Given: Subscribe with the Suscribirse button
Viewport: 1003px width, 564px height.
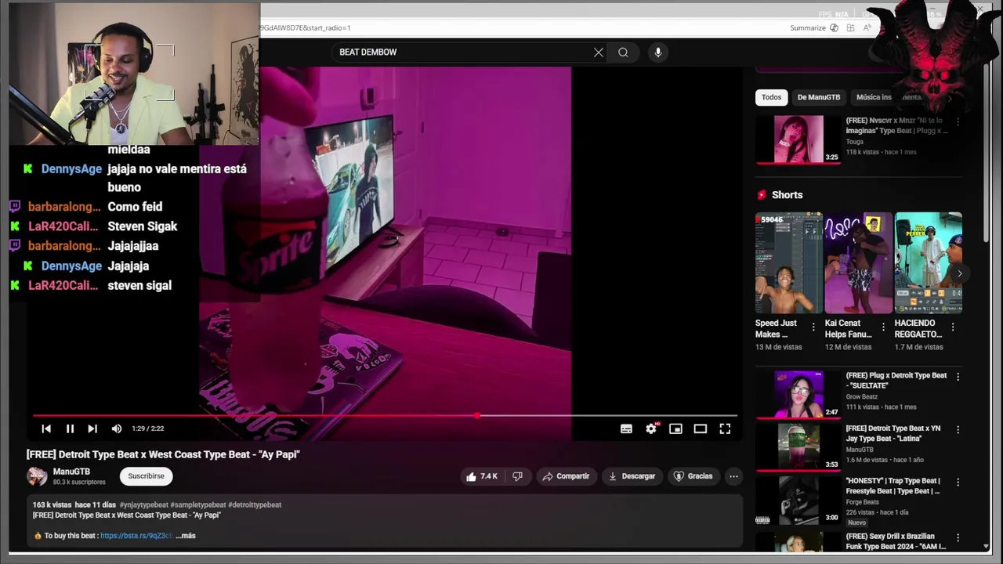Looking at the screenshot, I should (x=147, y=476).
